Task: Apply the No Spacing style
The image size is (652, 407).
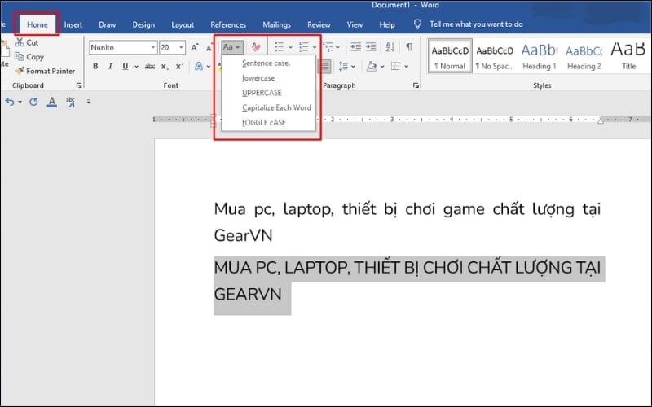Action: pyautogui.click(x=495, y=56)
